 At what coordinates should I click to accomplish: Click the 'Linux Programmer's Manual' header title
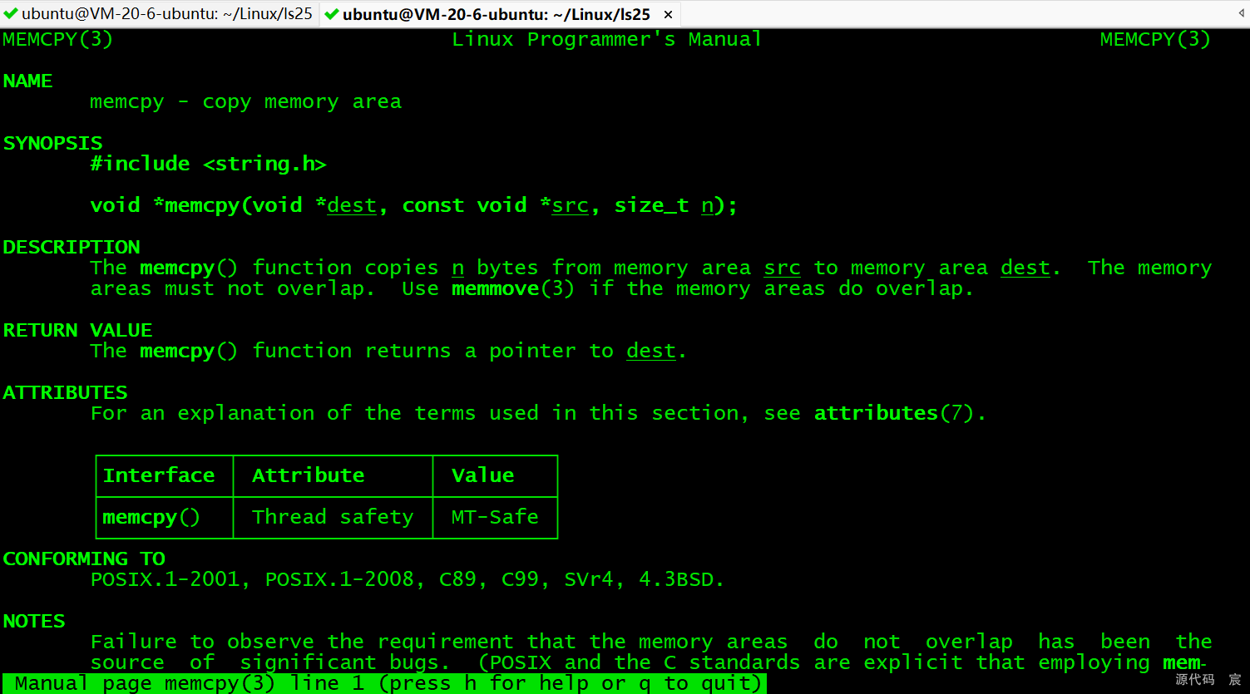606,39
